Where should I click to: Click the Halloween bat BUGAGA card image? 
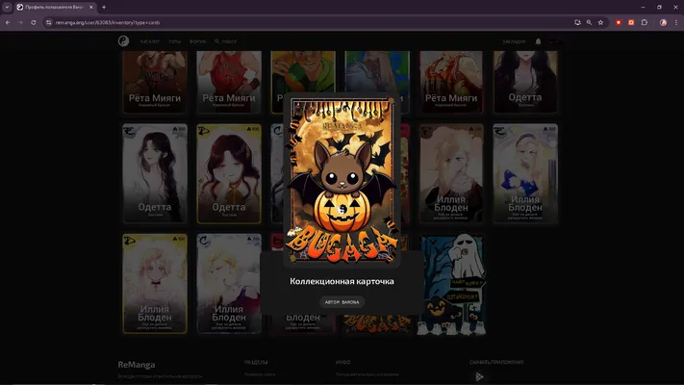point(342,181)
